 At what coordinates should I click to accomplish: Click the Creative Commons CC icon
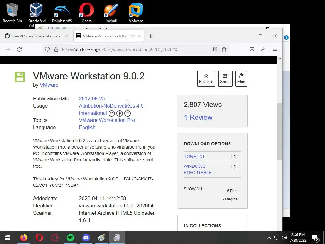pos(112,113)
